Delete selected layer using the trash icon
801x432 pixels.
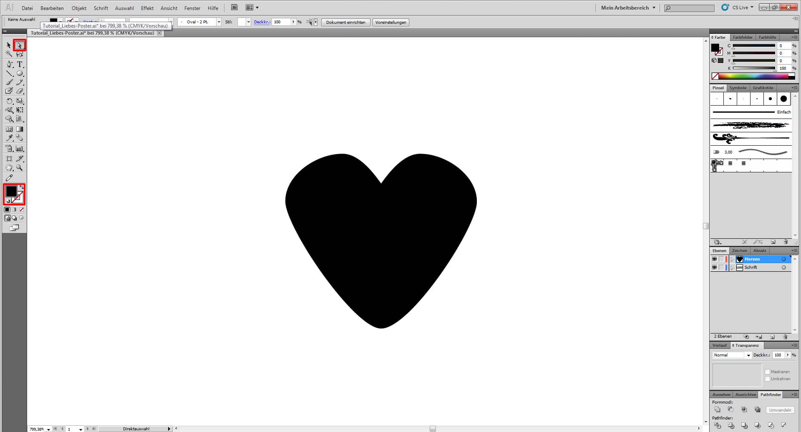(786, 336)
